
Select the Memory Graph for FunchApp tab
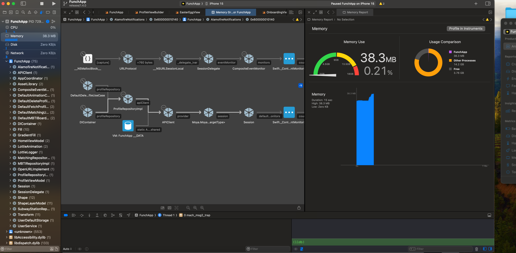pyautogui.click(x=231, y=12)
